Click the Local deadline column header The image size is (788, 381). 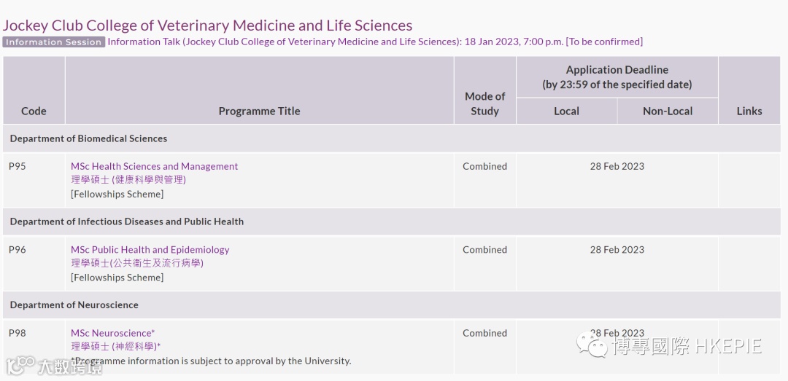pyautogui.click(x=566, y=111)
